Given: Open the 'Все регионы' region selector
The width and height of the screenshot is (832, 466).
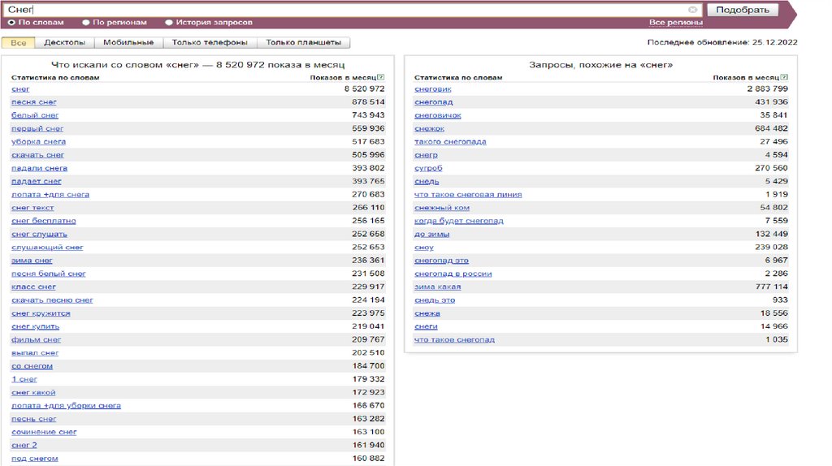Looking at the screenshot, I should tap(676, 23).
